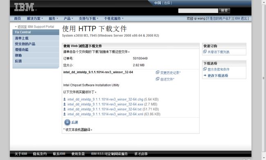Click bold title intel_dd_inteldp_9.1.1.1014-rev3_winsvr_32-64
Viewport: 266px width, 160px height.
[x=98, y=72]
